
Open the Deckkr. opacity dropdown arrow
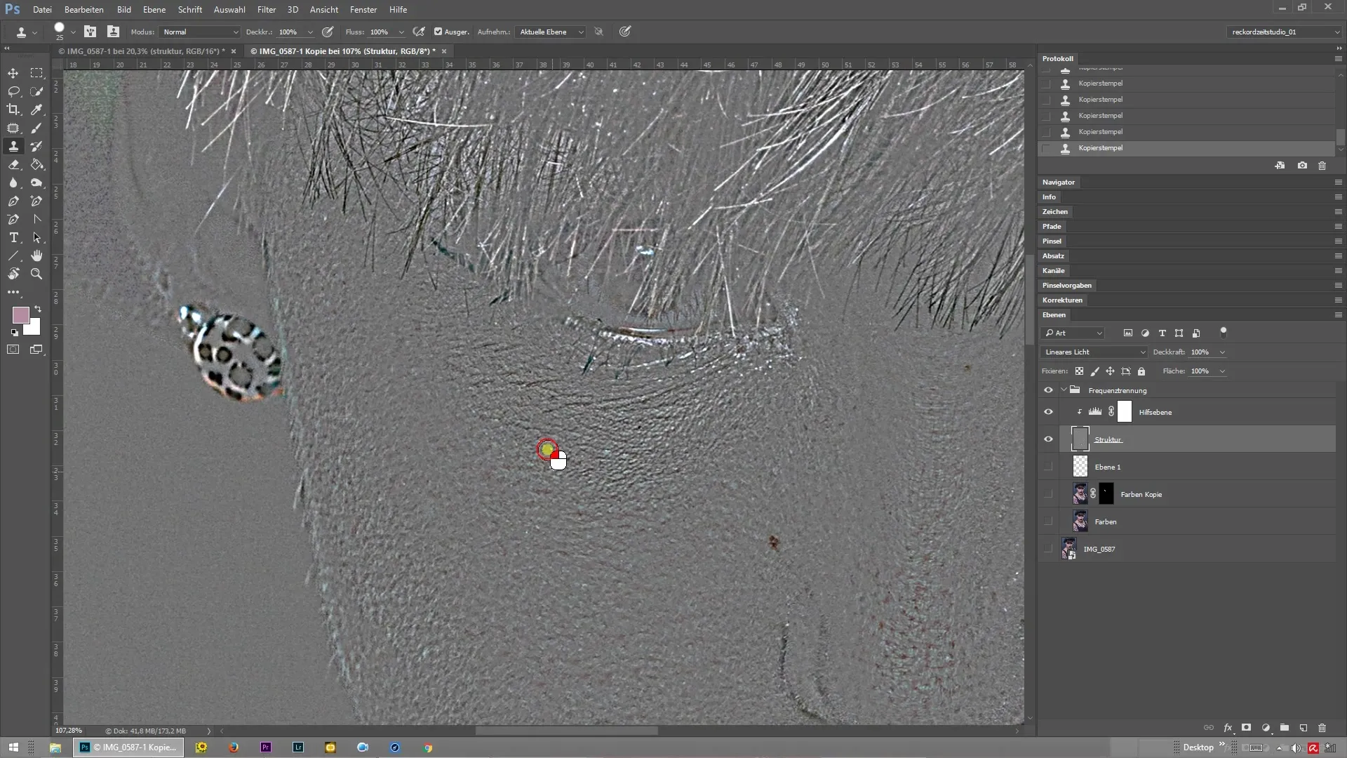click(310, 32)
